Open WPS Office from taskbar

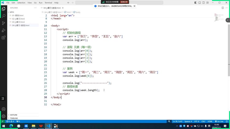coord(41,126)
